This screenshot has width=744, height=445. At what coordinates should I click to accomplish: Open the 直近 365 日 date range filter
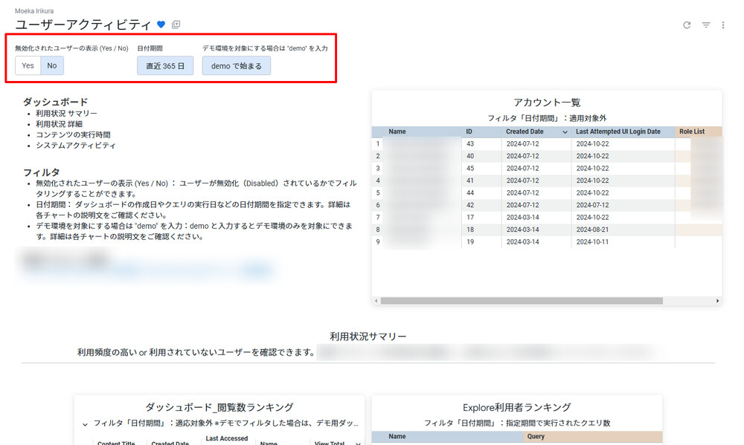click(165, 65)
